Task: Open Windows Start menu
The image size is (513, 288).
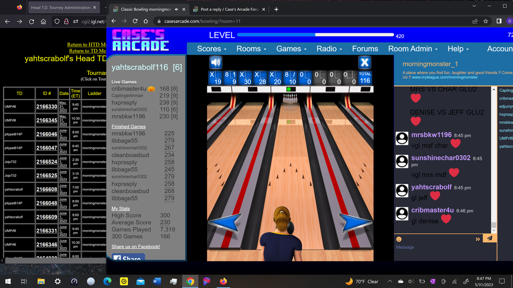Action: coord(8,282)
